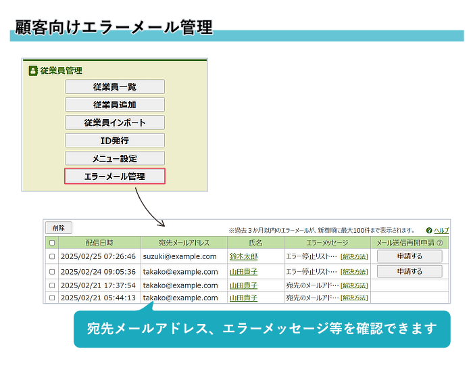
Task: Open the ヘルプ link
Action: (441, 231)
